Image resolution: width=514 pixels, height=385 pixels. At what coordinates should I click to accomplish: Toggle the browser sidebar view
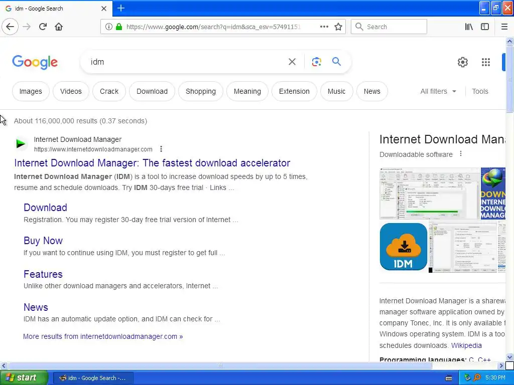pyautogui.click(x=485, y=27)
